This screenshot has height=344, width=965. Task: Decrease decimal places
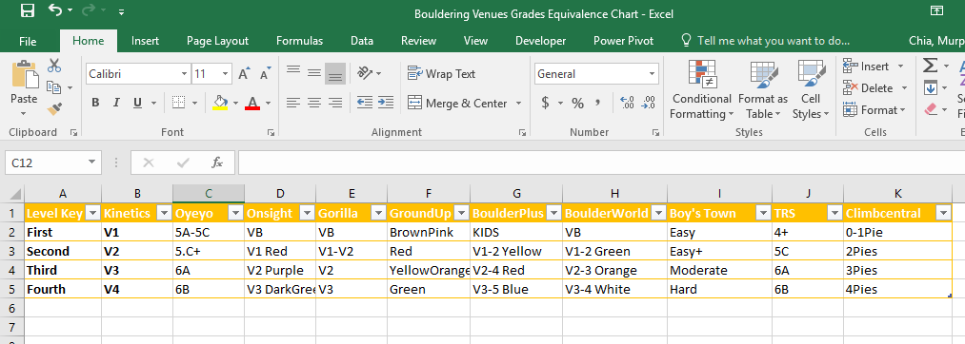tap(649, 104)
